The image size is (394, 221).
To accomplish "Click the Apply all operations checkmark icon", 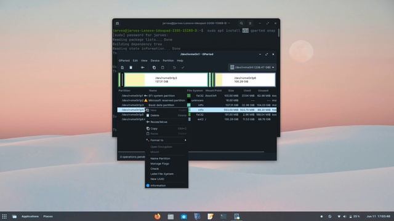I will pyautogui.click(x=183, y=68).
